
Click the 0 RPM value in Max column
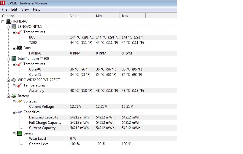127,53
